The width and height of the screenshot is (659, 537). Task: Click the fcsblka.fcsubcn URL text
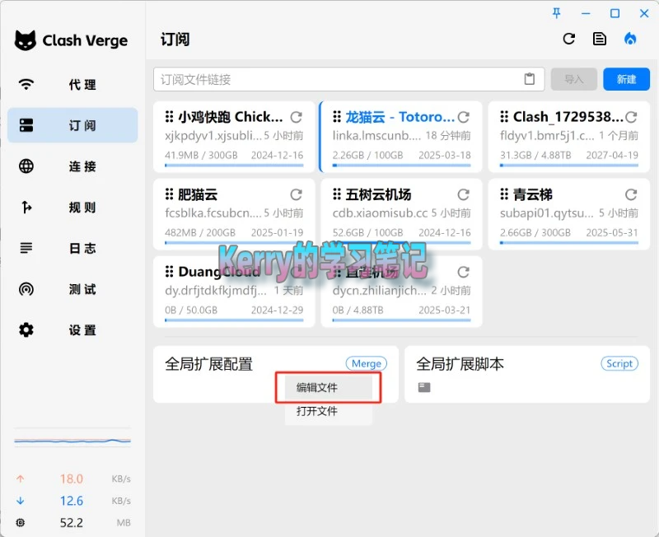(213, 213)
